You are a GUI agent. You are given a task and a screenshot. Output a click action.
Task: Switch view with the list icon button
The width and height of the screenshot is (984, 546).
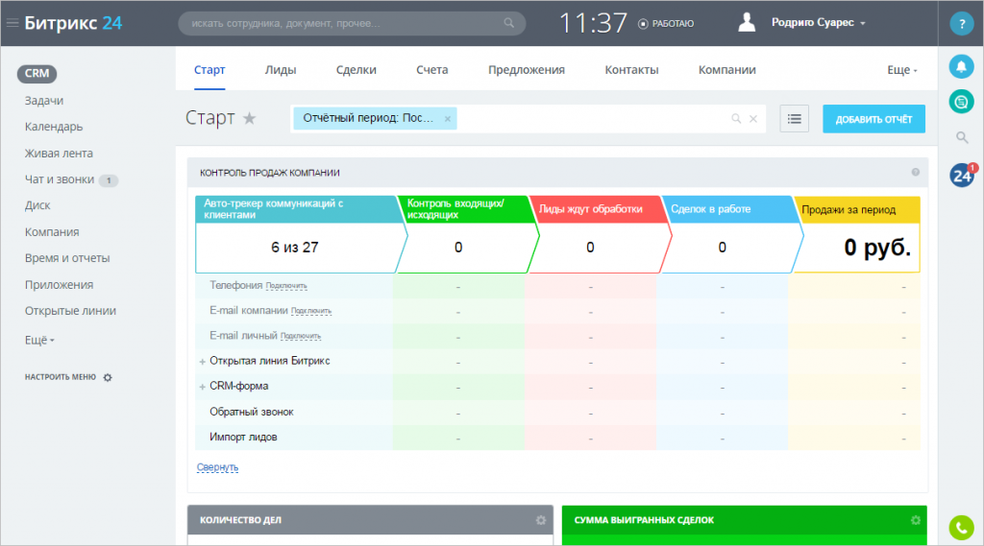pos(794,118)
